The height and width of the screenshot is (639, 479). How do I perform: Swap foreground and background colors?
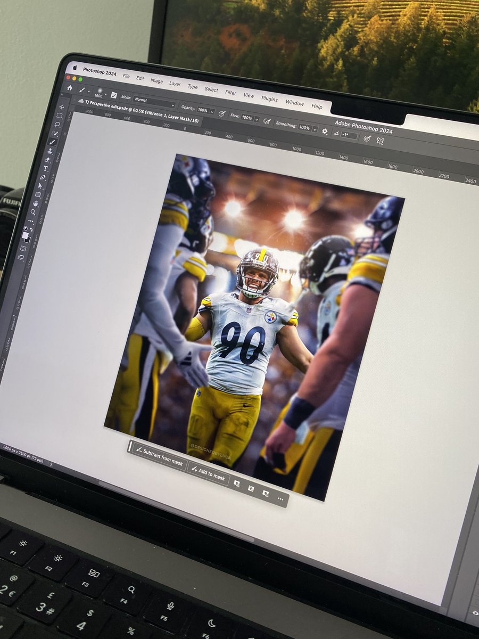pos(31,230)
